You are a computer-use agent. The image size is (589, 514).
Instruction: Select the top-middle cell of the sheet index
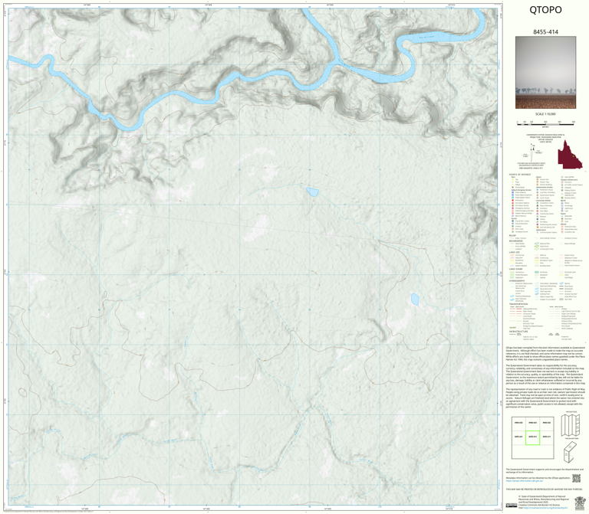(x=532, y=423)
